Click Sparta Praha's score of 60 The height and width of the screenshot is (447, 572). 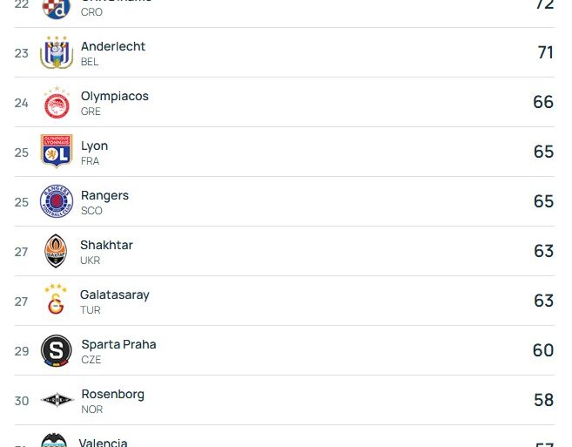tap(543, 350)
